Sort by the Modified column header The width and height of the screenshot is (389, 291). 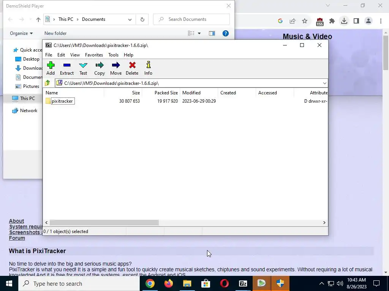199,93
